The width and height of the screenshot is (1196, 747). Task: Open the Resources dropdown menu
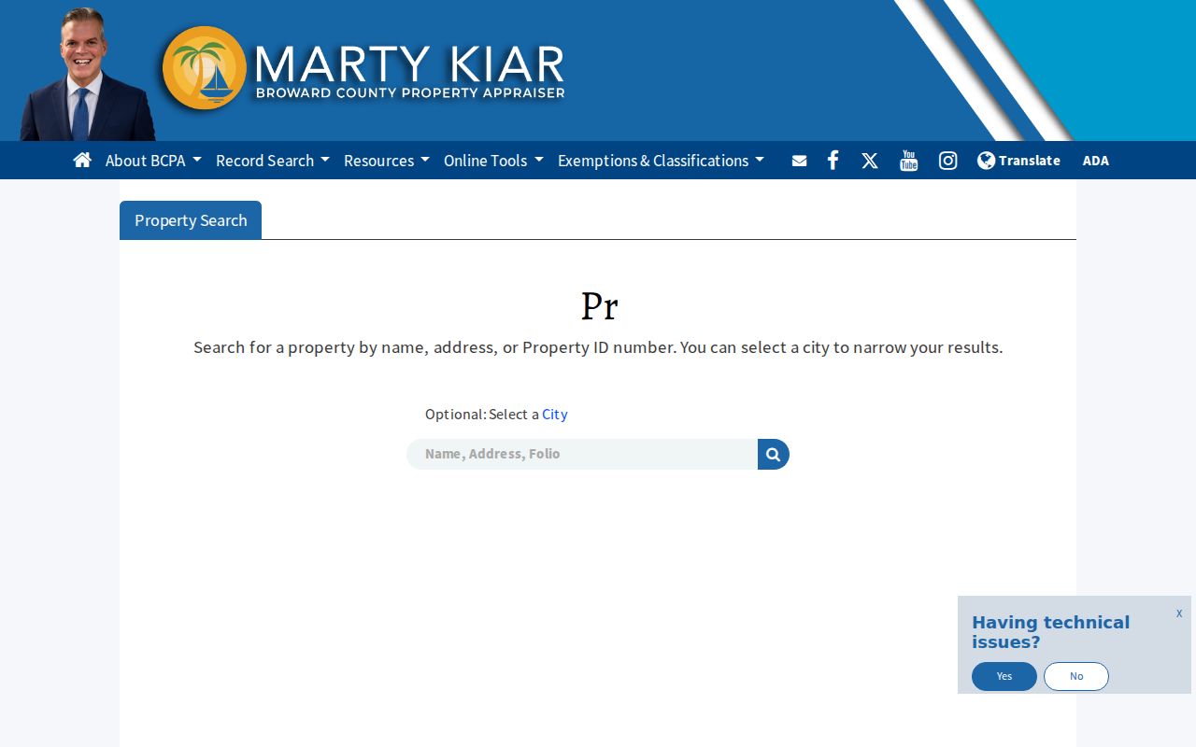[x=387, y=161]
